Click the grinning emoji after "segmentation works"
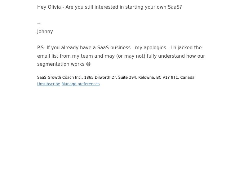 tap(88, 64)
